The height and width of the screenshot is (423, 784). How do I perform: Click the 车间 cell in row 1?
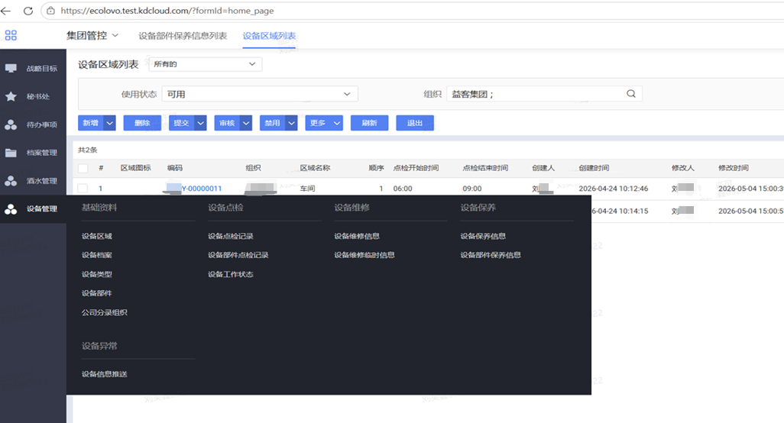(x=307, y=189)
